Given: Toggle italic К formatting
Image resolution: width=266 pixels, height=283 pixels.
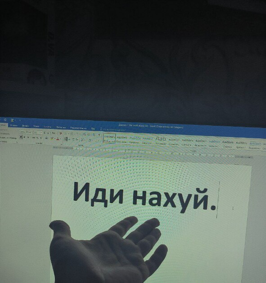Looking at the screenshot, I should click(x=24, y=137).
